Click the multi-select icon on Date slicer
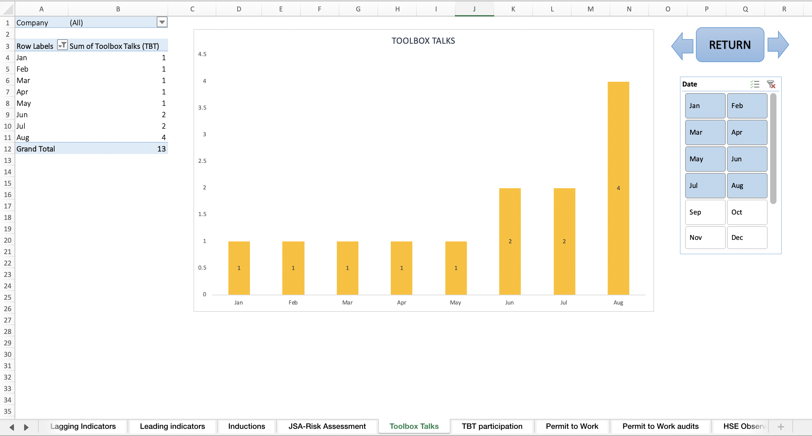This screenshot has width=812, height=436. point(755,84)
